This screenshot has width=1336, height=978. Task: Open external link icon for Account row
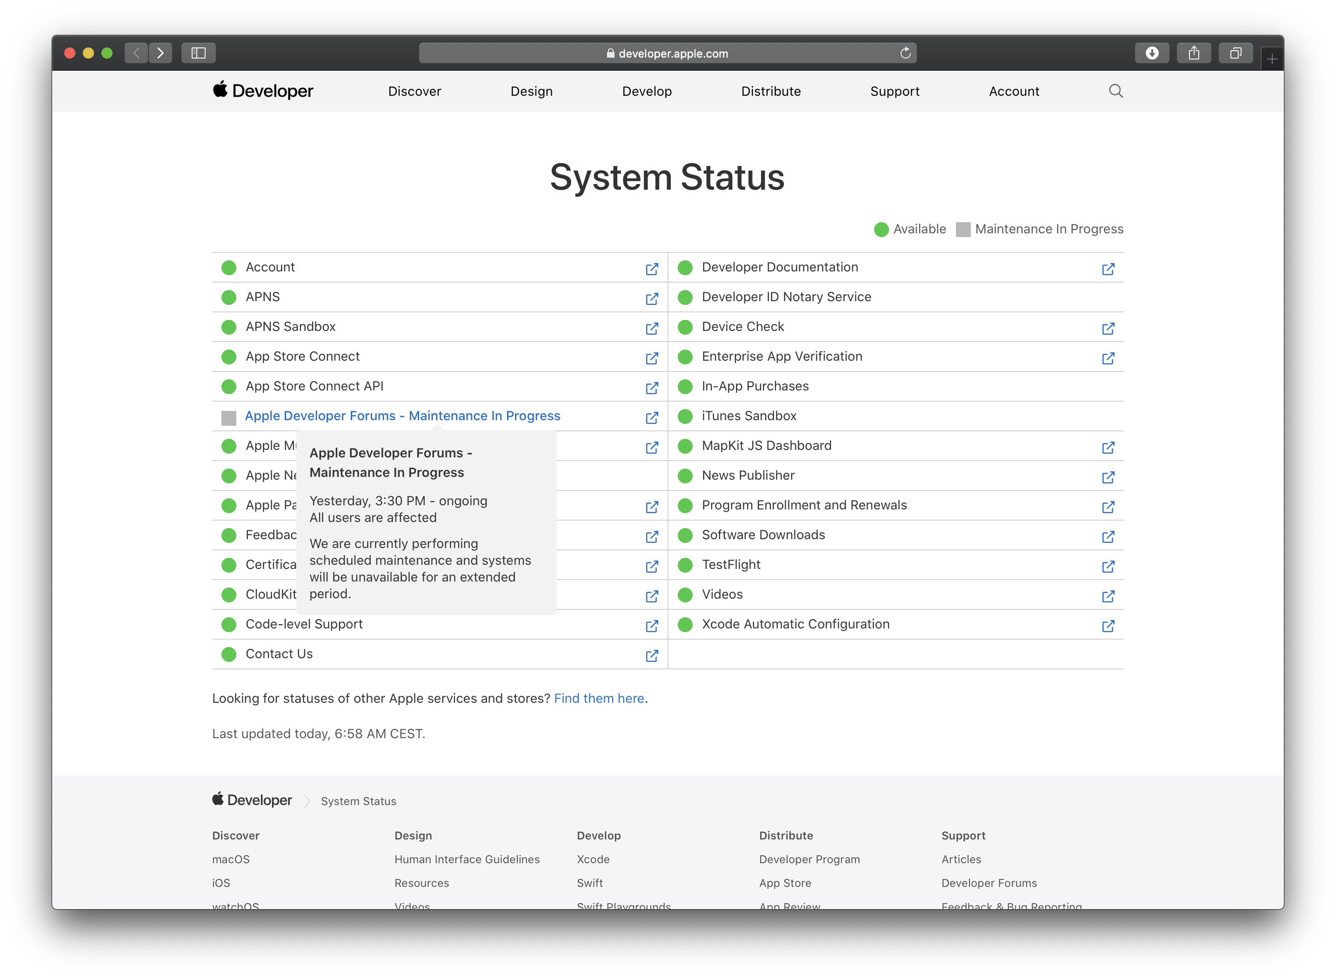tap(652, 269)
